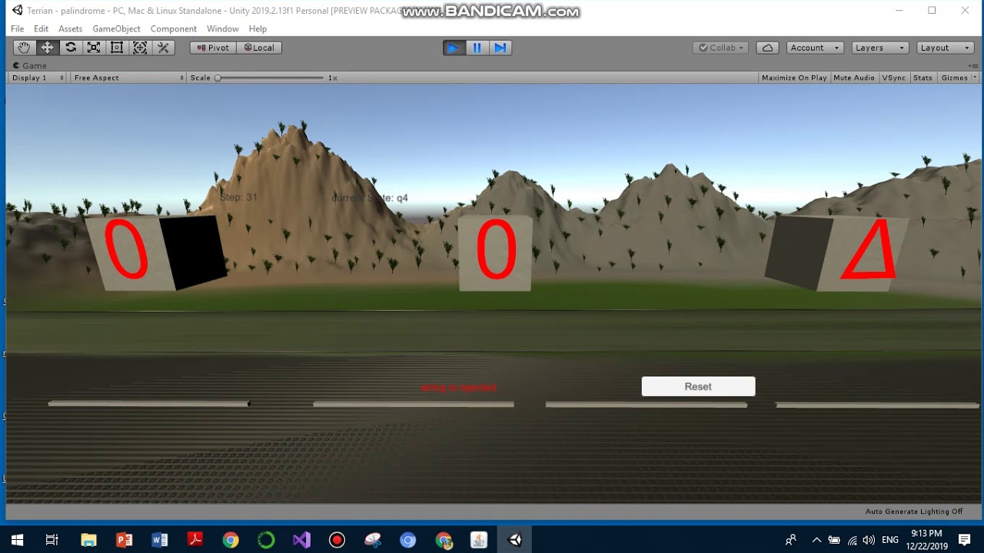This screenshot has width=984, height=553.
Task: Pause the running game
Action: point(477,48)
